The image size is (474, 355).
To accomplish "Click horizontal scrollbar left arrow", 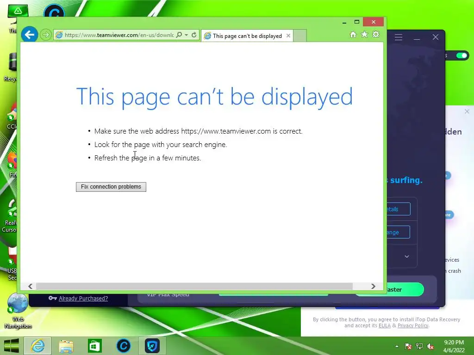I will (x=30, y=286).
